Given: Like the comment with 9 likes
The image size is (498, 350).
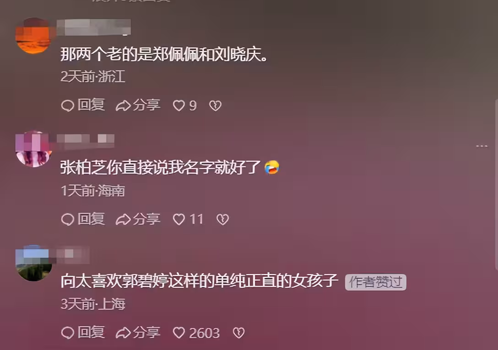Looking at the screenshot, I should coord(185,106).
